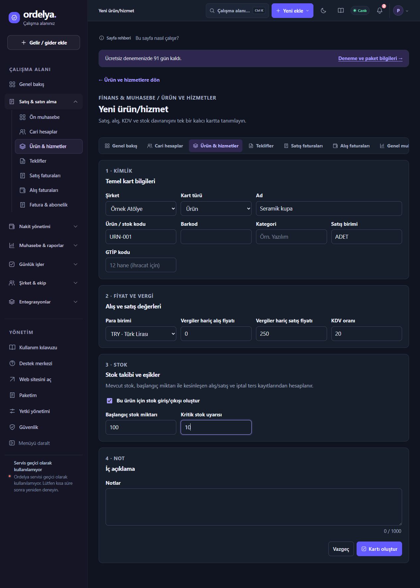Open the Kart türü dropdown
Screen dimensions: 420x588
pos(216,209)
